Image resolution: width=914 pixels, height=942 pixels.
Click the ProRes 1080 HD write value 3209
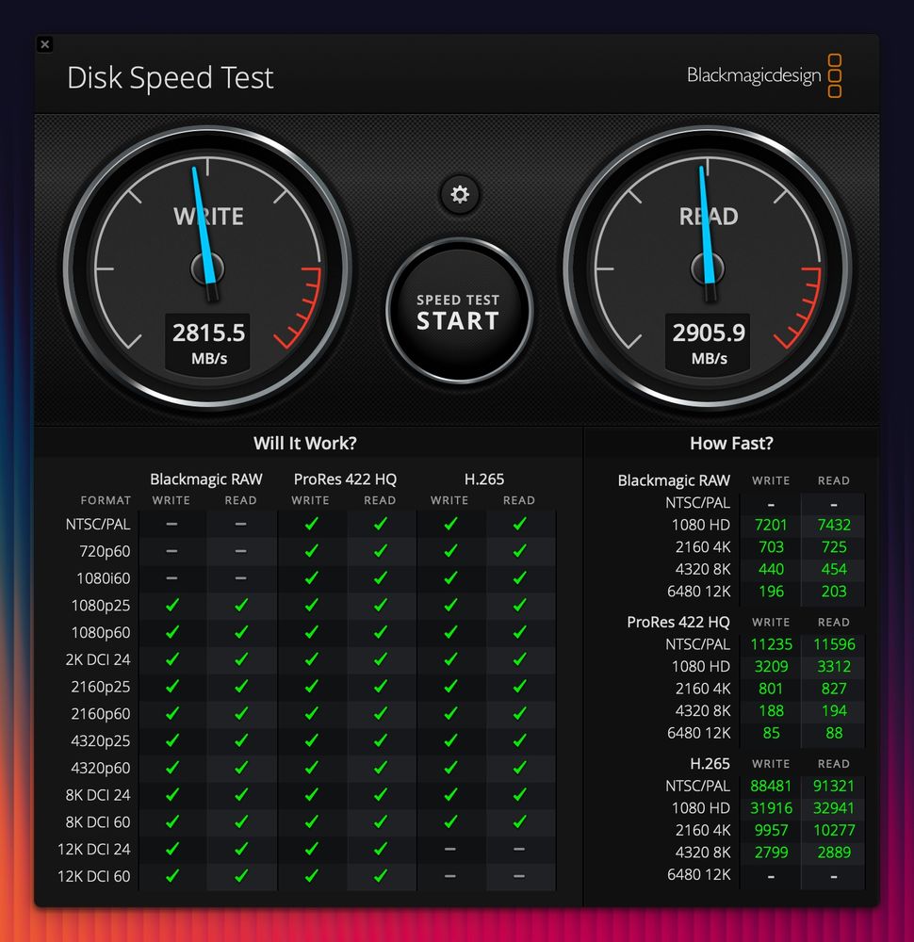pyautogui.click(x=771, y=667)
